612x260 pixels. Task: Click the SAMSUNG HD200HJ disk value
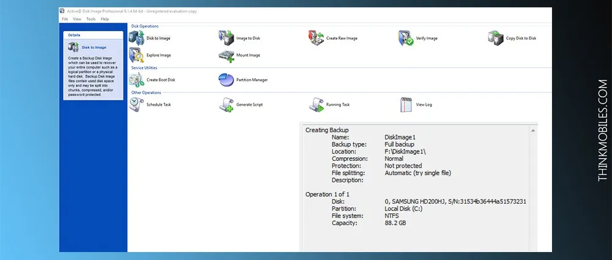pyautogui.click(x=455, y=201)
